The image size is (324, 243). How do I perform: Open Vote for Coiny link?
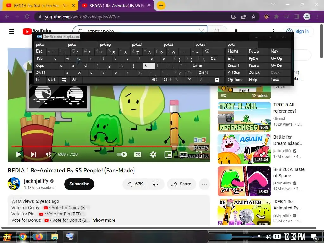pos(66,208)
